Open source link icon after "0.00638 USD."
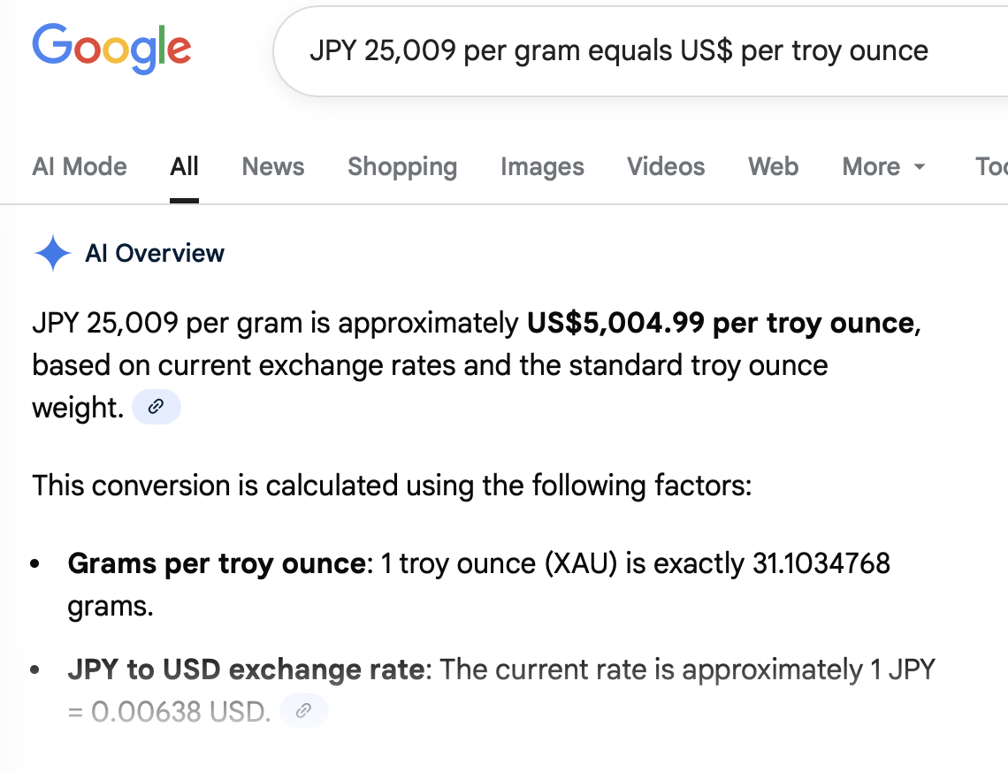Image resolution: width=1008 pixels, height=773 pixels. click(303, 710)
